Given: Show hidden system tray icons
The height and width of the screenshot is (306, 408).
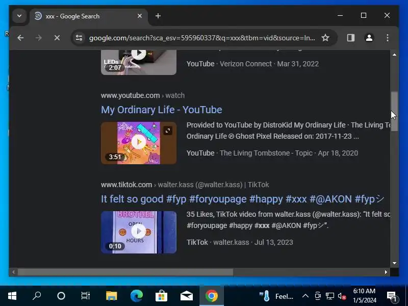Looking at the screenshot, I should pyautogui.click(x=305, y=296).
